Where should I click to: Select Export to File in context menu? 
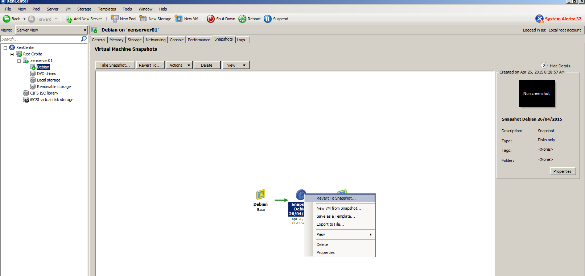(330, 224)
